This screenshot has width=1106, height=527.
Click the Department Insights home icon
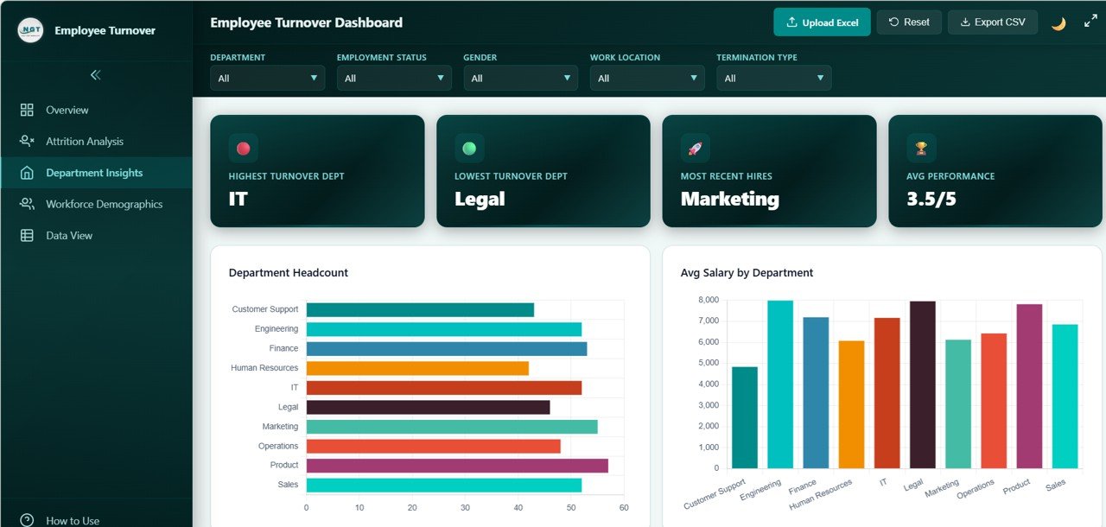pos(29,172)
